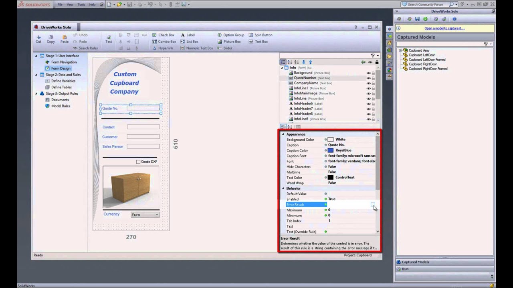
Task: Collapse the Info form tree node
Action: point(282,68)
